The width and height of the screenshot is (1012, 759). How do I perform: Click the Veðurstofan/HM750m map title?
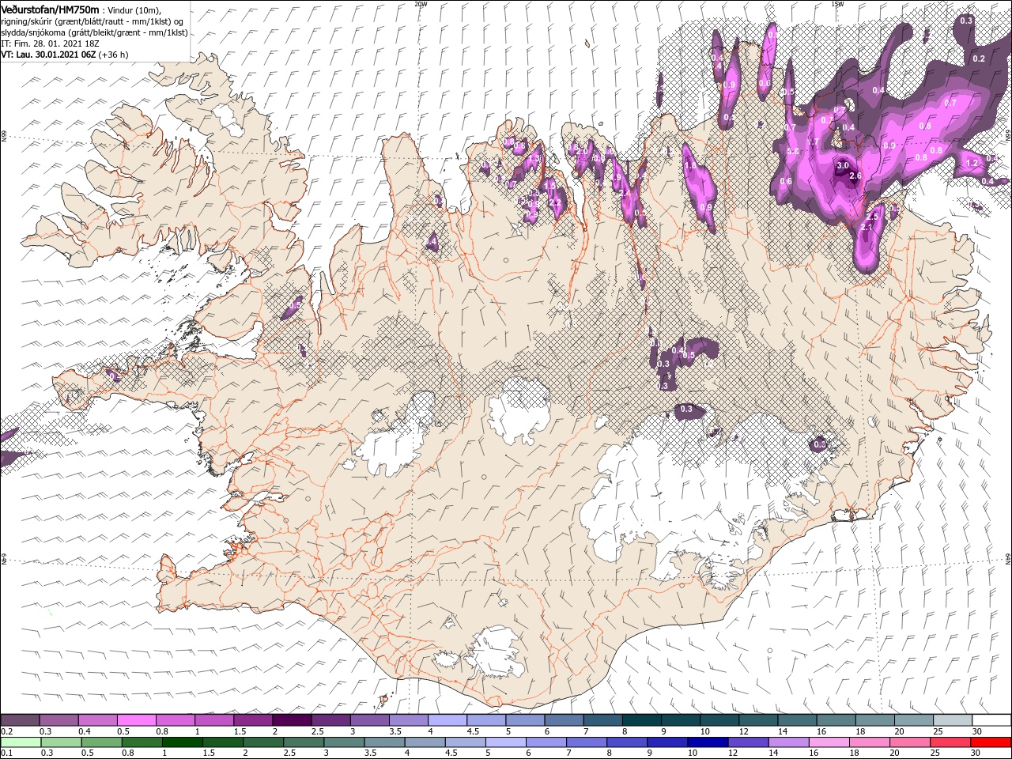coord(50,9)
